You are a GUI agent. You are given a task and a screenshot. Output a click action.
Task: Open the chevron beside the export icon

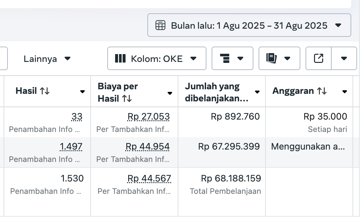point(344,58)
